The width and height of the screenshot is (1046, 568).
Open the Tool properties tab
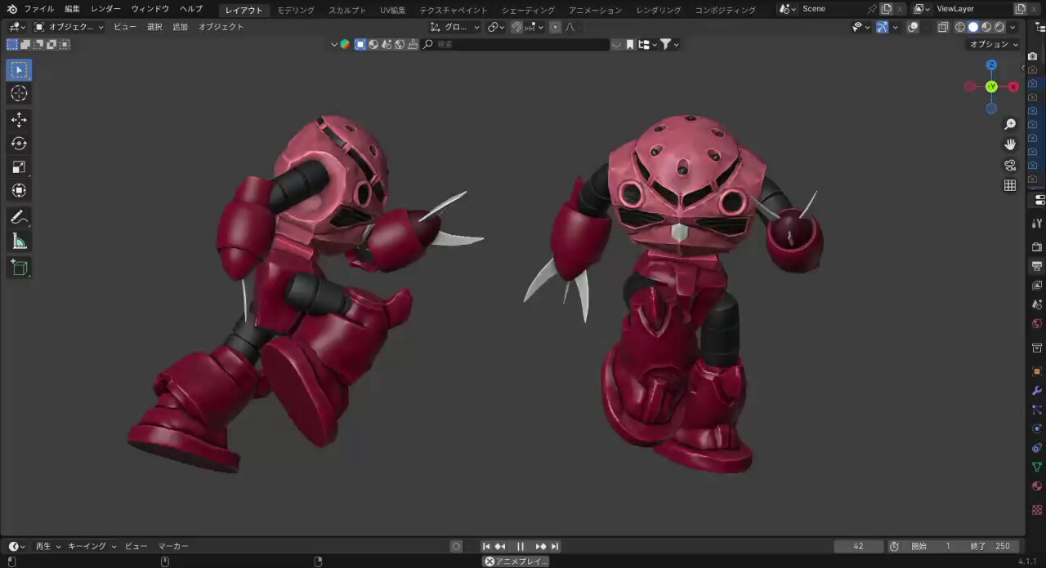(x=1037, y=223)
